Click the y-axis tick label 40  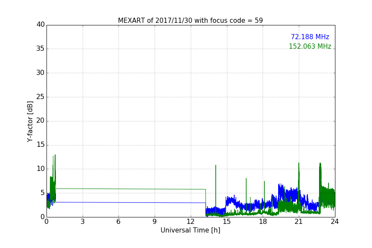coord(40,25)
